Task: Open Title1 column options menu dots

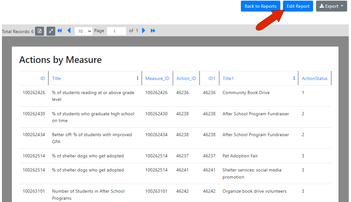Action: (x=294, y=78)
